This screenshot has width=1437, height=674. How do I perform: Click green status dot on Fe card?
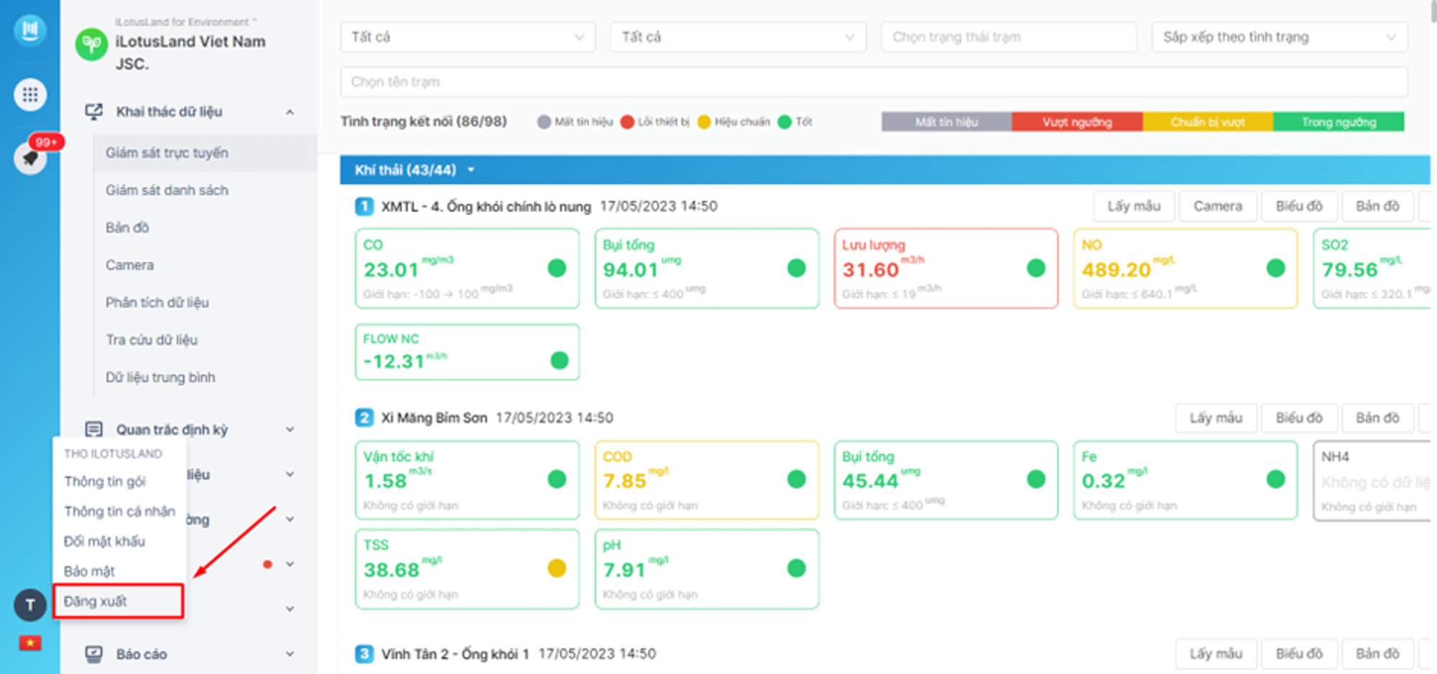1275,479
